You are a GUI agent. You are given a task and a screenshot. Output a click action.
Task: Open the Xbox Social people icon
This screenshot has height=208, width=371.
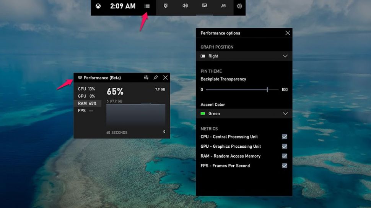(223, 6)
